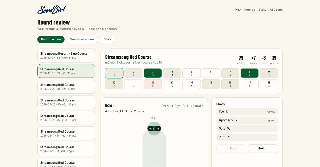Select hole 14 in the scorecard

191,84
